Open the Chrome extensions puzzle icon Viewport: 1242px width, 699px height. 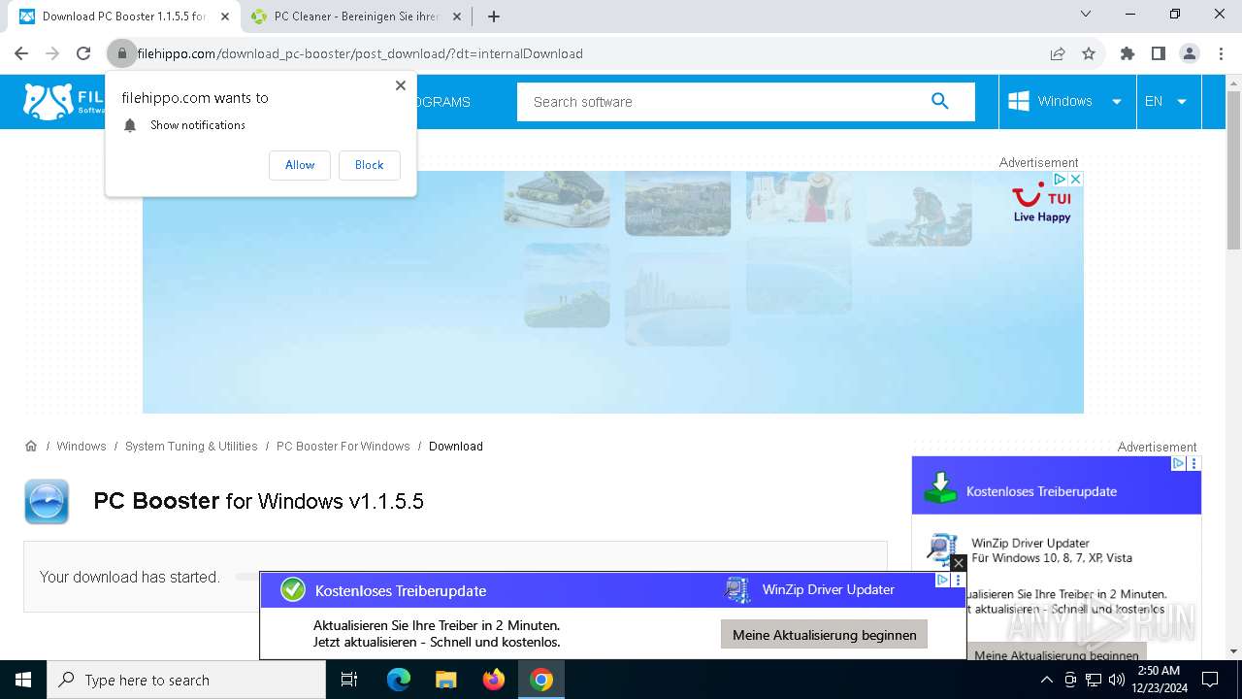1127,53
